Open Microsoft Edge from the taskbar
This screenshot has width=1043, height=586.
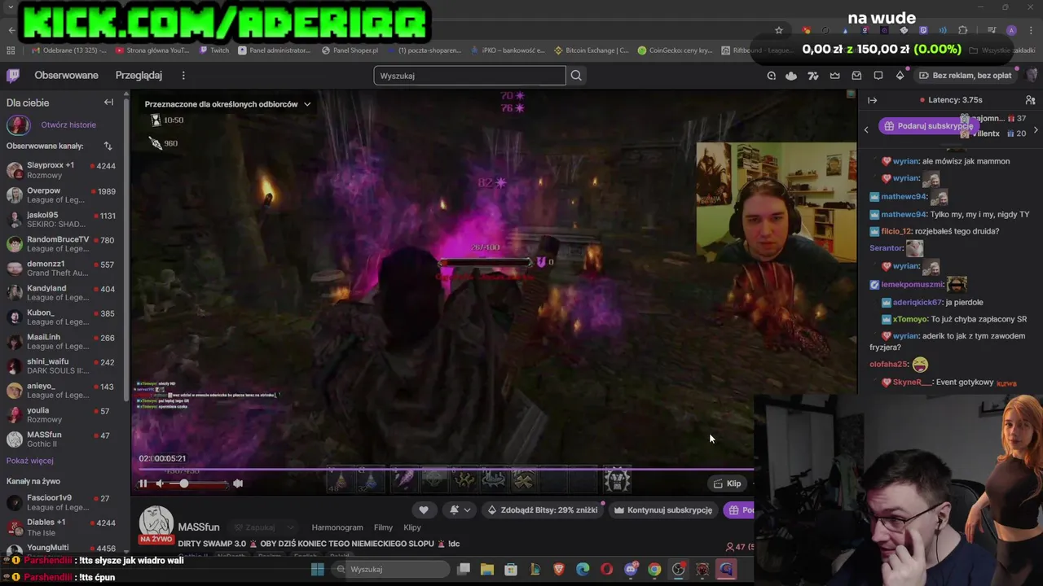tap(583, 569)
